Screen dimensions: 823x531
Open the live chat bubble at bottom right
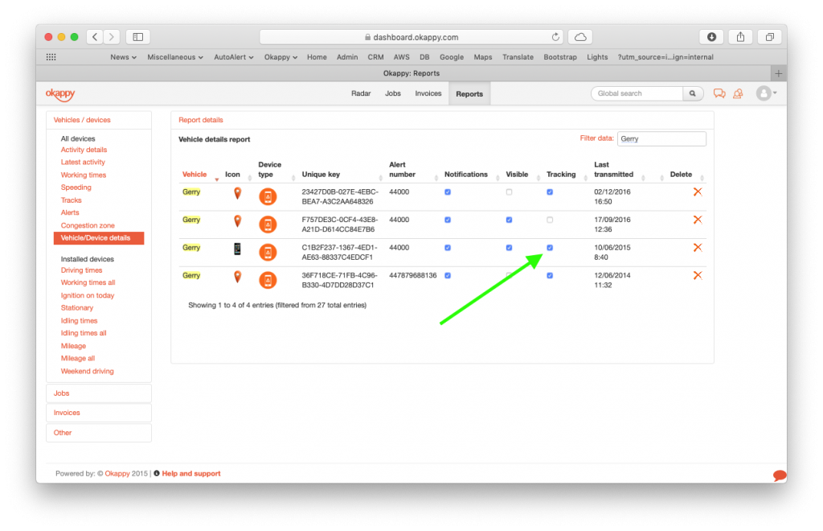pyautogui.click(x=780, y=475)
